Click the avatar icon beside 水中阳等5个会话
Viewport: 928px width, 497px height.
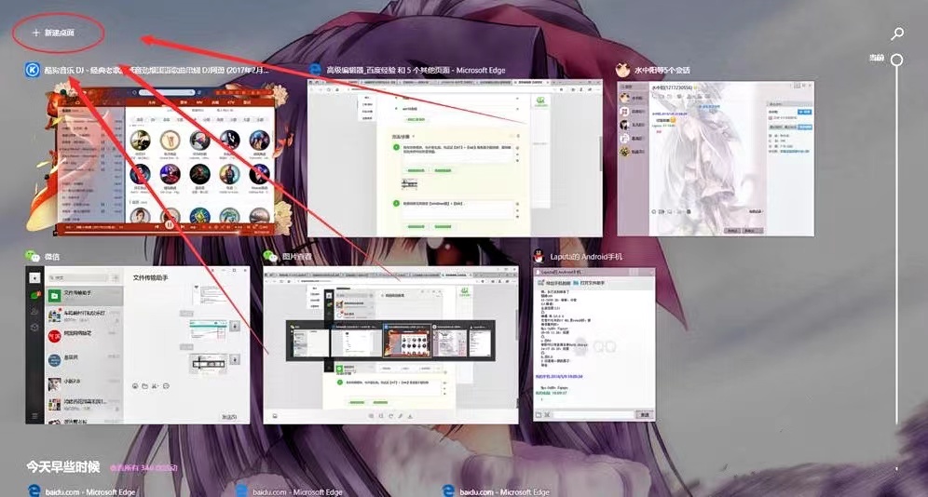coord(622,70)
